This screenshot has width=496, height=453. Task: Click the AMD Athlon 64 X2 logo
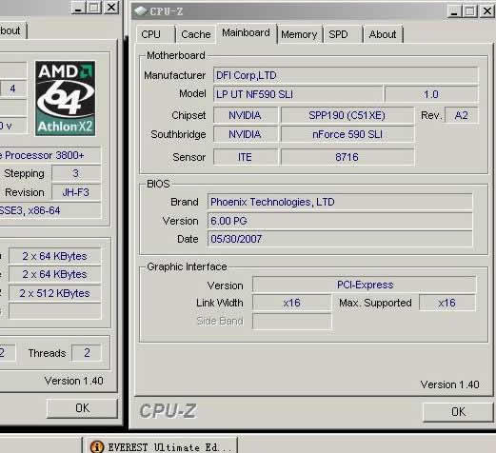(x=65, y=98)
